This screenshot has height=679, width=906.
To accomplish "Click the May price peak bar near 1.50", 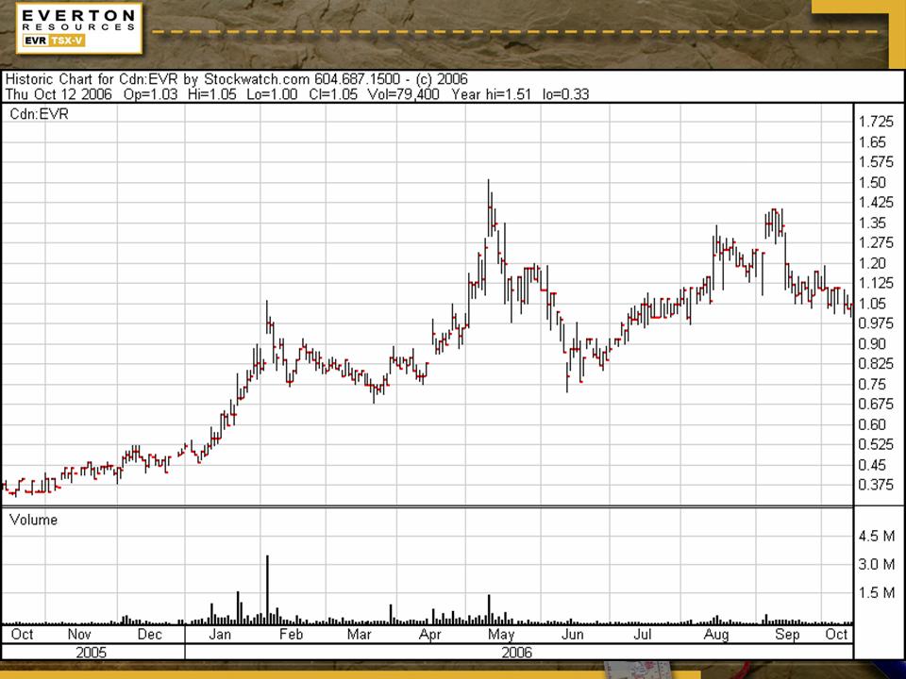I will tap(489, 207).
